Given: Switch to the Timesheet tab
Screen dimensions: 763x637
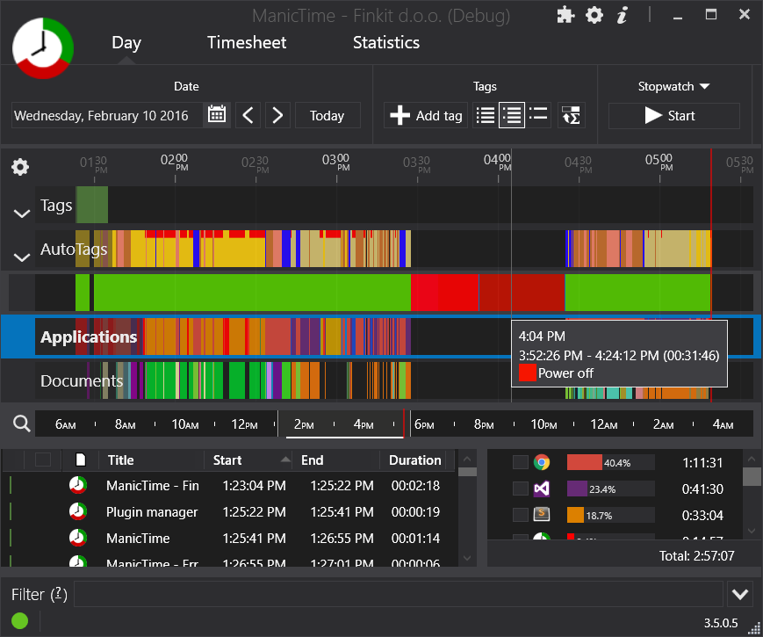Looking at the screenshot, I should pos(247,43).
